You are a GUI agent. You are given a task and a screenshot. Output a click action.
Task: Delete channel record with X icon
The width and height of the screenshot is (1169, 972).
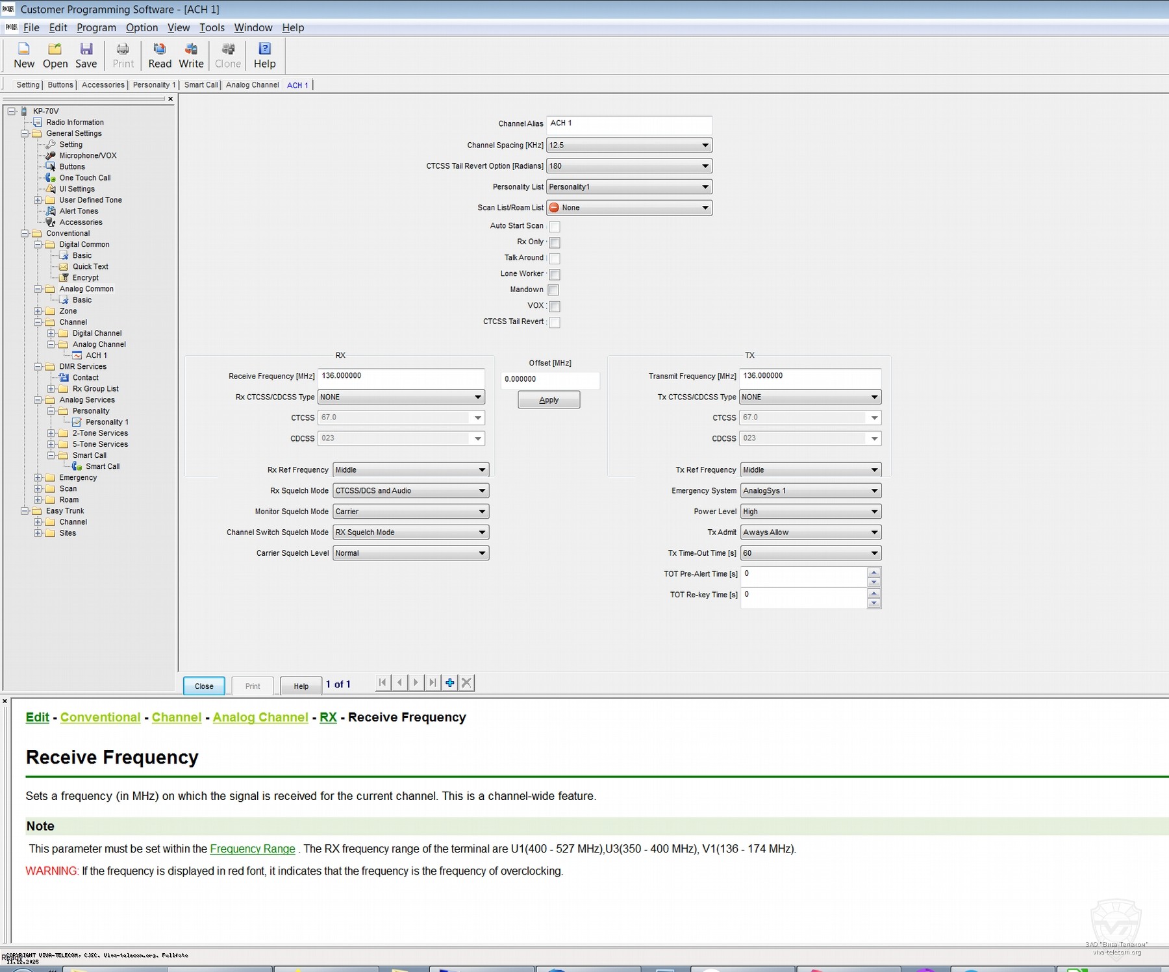(466, 682)
